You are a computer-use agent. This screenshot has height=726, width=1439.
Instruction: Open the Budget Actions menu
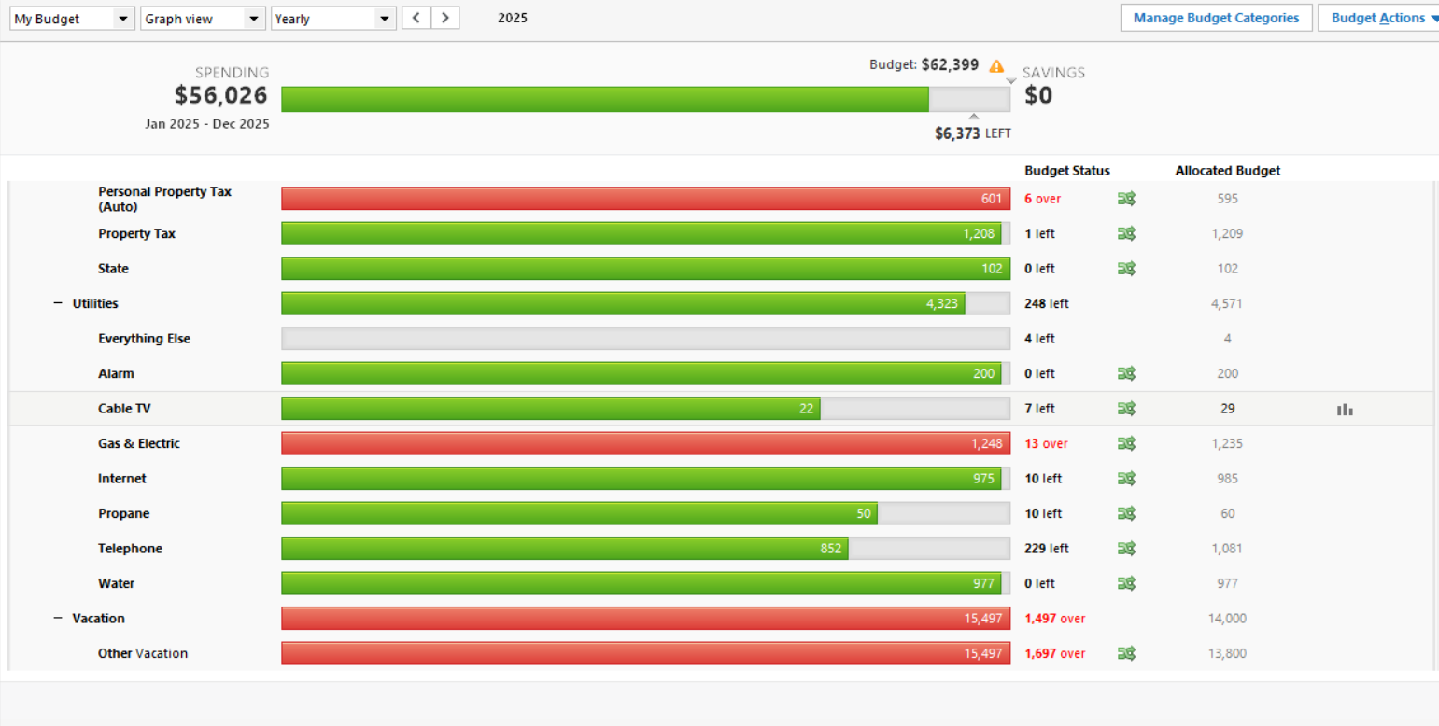pyautogui.click(x=1379, y=18)
